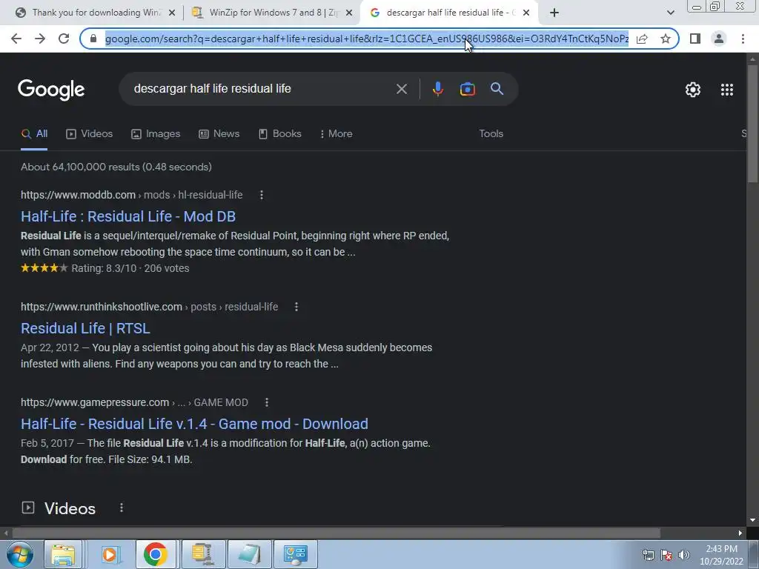Open options for the moddb.com result
Viewport: 759px width, 569px height.
[x=262, y=195]
